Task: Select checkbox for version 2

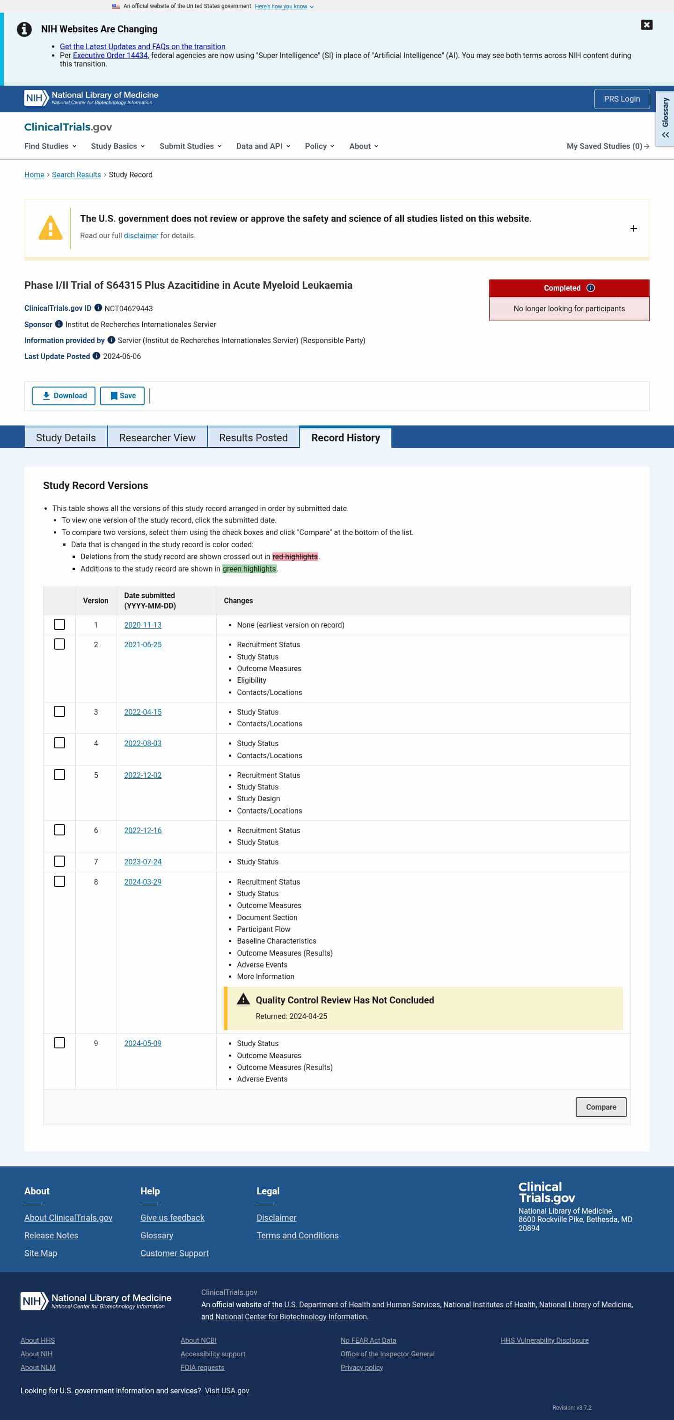Action: click(59, 644)
